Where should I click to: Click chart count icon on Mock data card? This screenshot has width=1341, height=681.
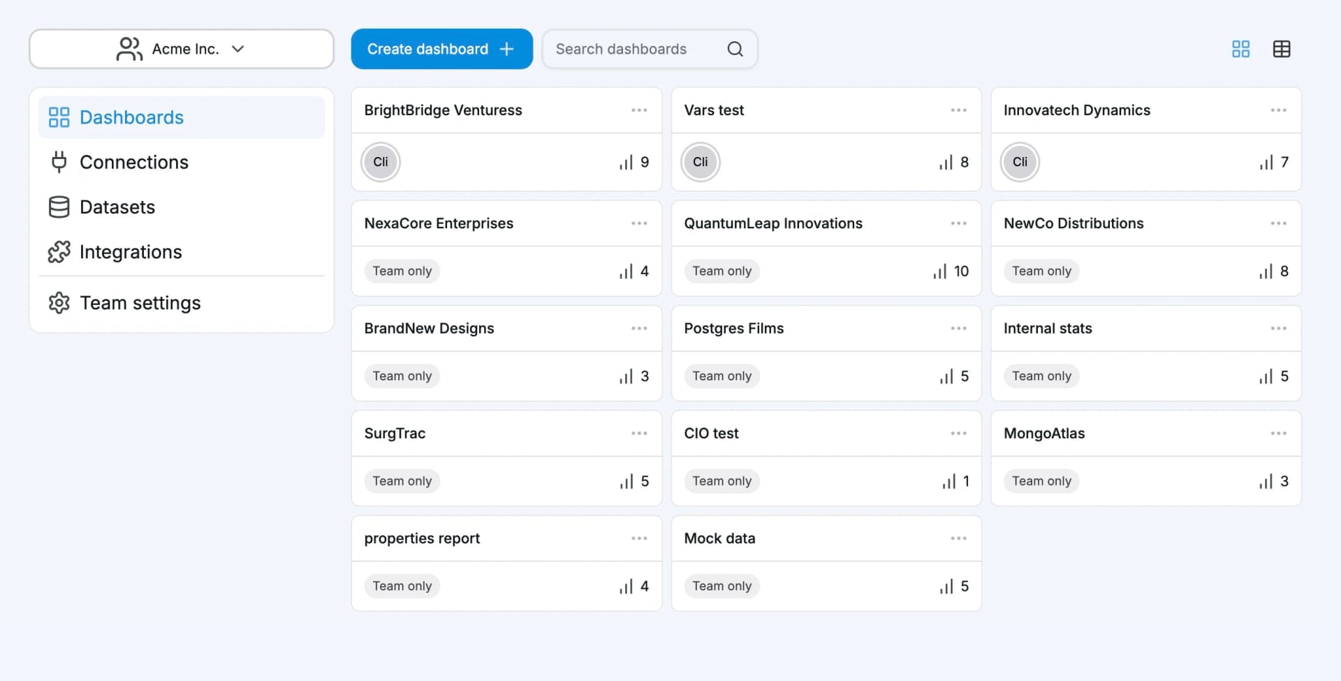click(x=946, y=587)
